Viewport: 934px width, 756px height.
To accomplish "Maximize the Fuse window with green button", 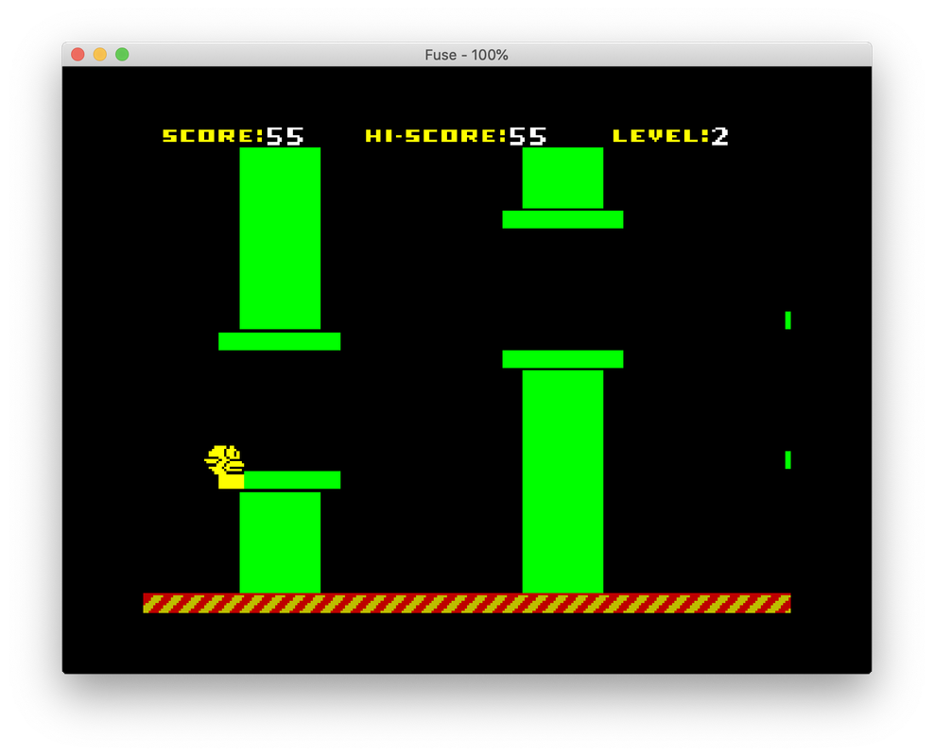I will click(122, 54).
